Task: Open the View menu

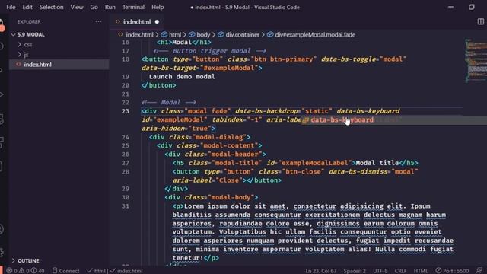Action: (x=76, y=7)
